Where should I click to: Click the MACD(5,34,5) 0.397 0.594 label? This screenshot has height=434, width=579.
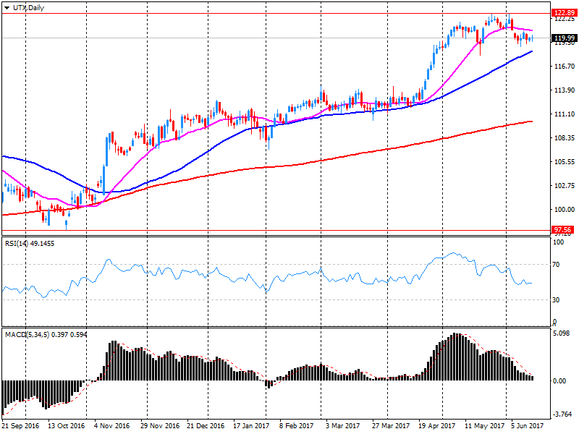(46, 335)
